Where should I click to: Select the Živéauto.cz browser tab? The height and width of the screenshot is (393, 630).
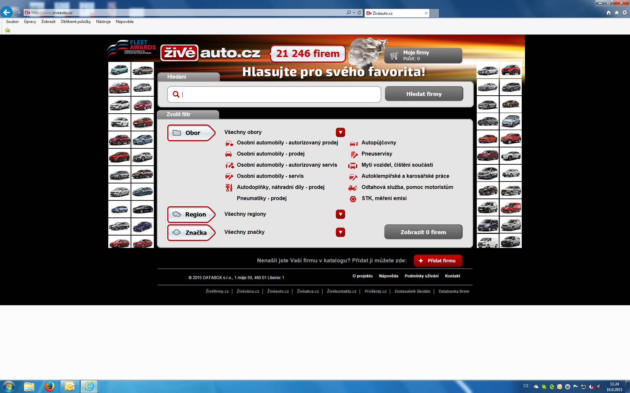[x=397, y=13]
